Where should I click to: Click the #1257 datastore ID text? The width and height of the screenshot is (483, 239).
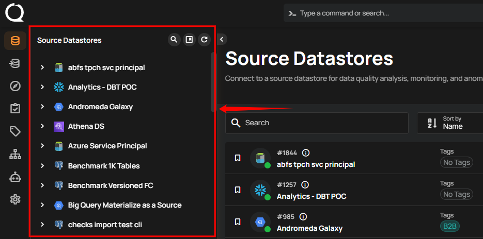(287, 184)
